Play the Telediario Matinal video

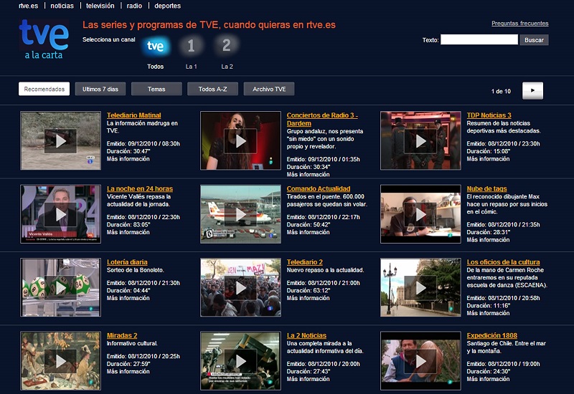point(60,140)
